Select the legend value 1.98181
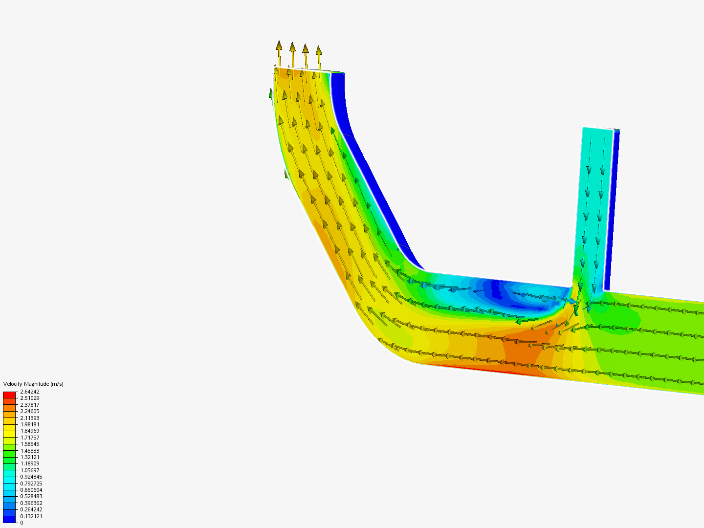The image size is (704, 528). tap(30, 424)
